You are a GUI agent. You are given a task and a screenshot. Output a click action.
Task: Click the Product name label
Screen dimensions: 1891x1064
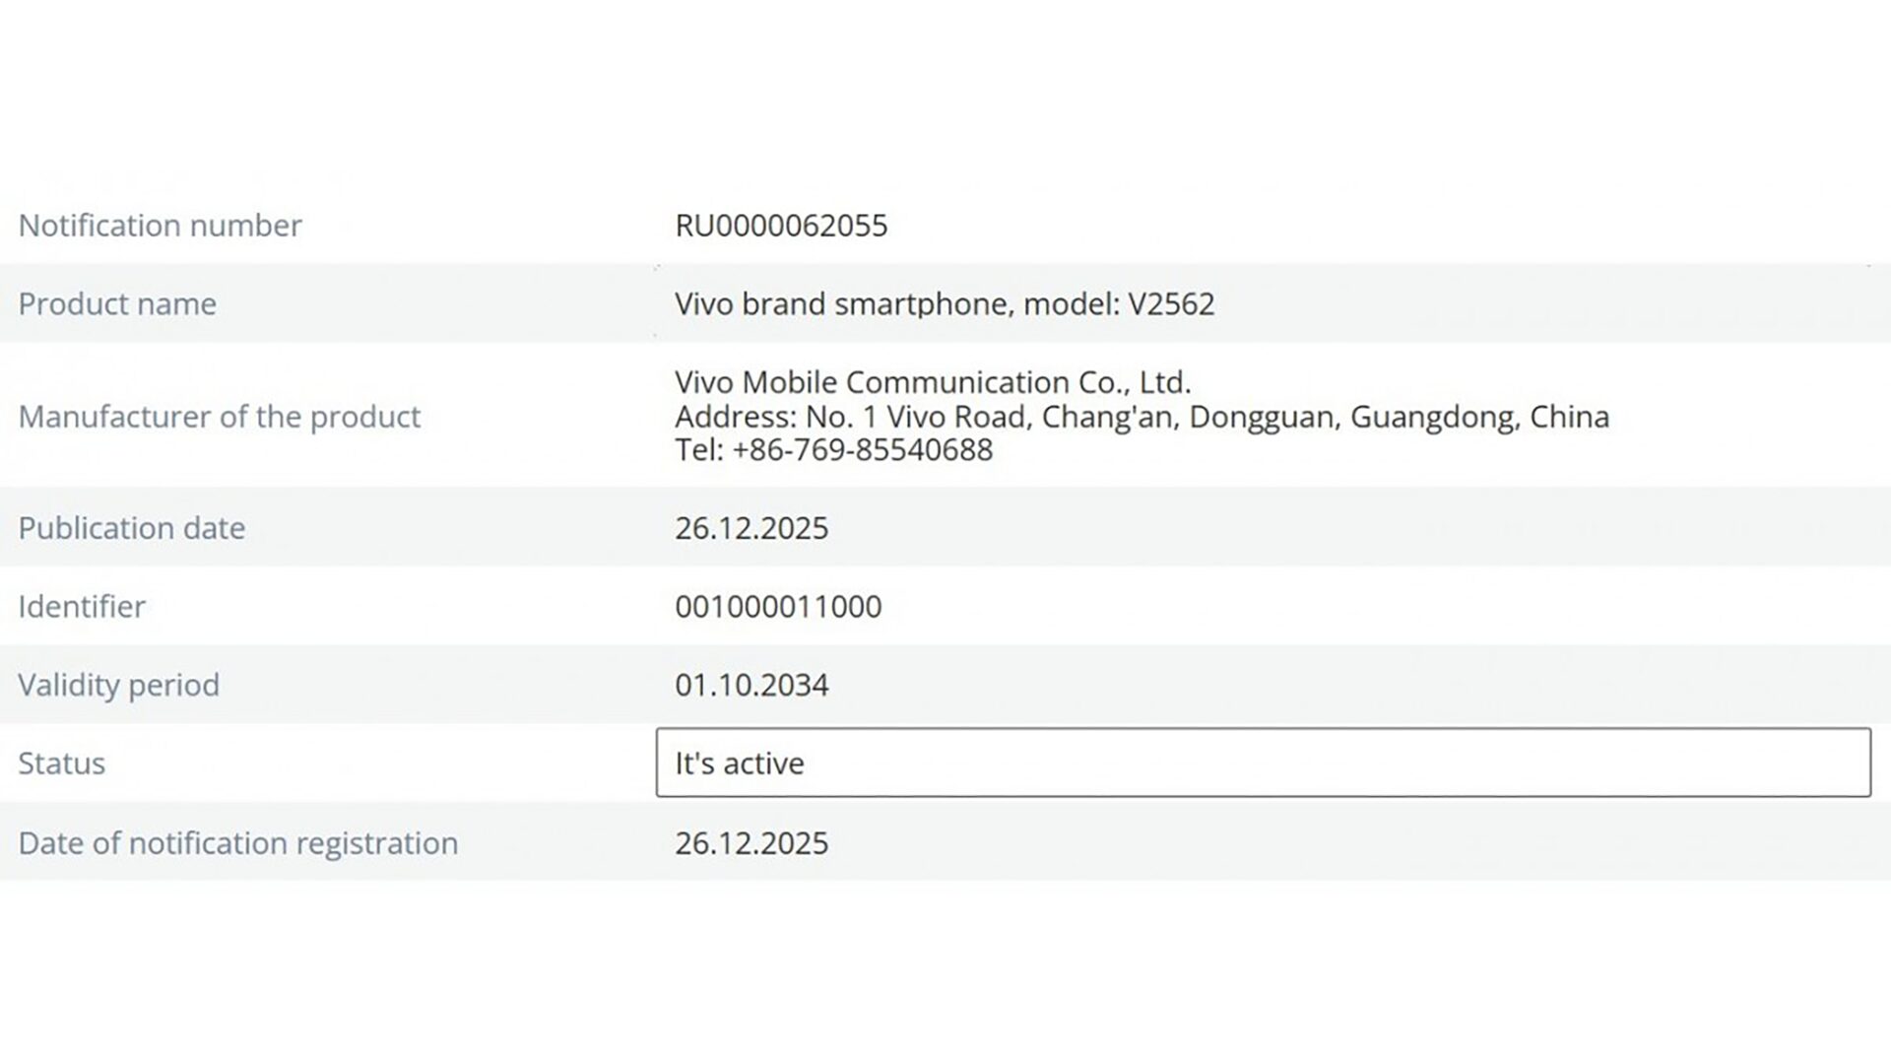[117, 303]
